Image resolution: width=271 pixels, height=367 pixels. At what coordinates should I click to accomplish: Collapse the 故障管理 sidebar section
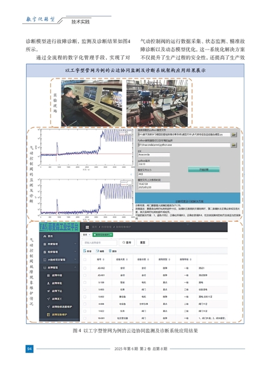(x=60, y=267)
